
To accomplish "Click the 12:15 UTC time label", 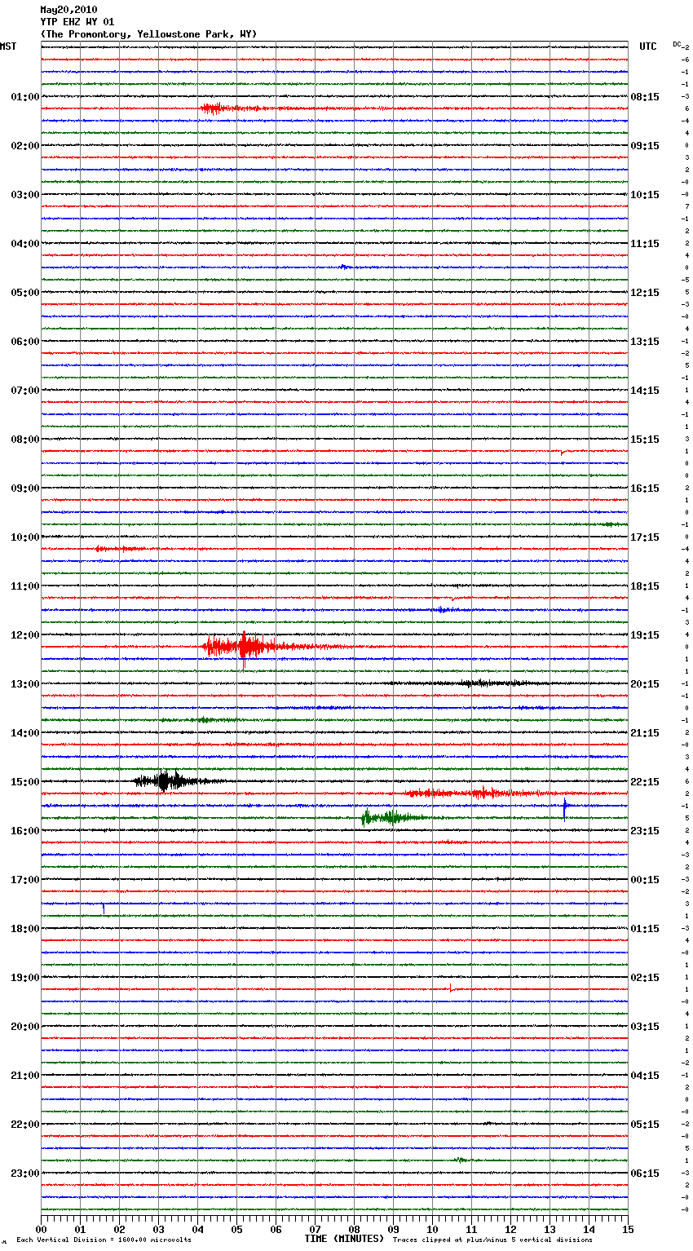I will pos(645,293).
